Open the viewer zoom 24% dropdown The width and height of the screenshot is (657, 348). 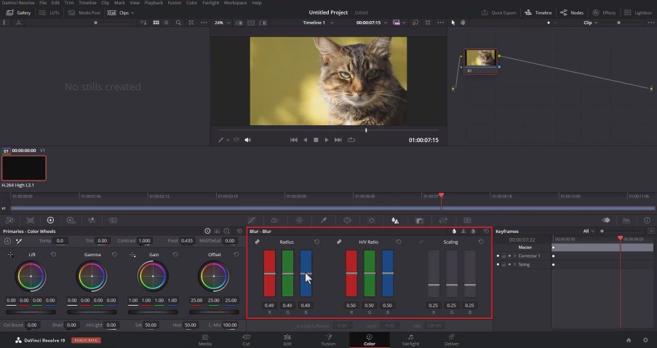tap(222, 23)
